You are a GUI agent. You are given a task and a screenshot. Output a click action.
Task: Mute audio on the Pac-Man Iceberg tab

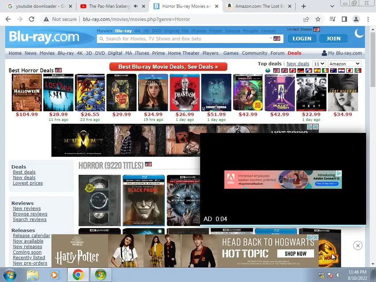tap(136, 6)
